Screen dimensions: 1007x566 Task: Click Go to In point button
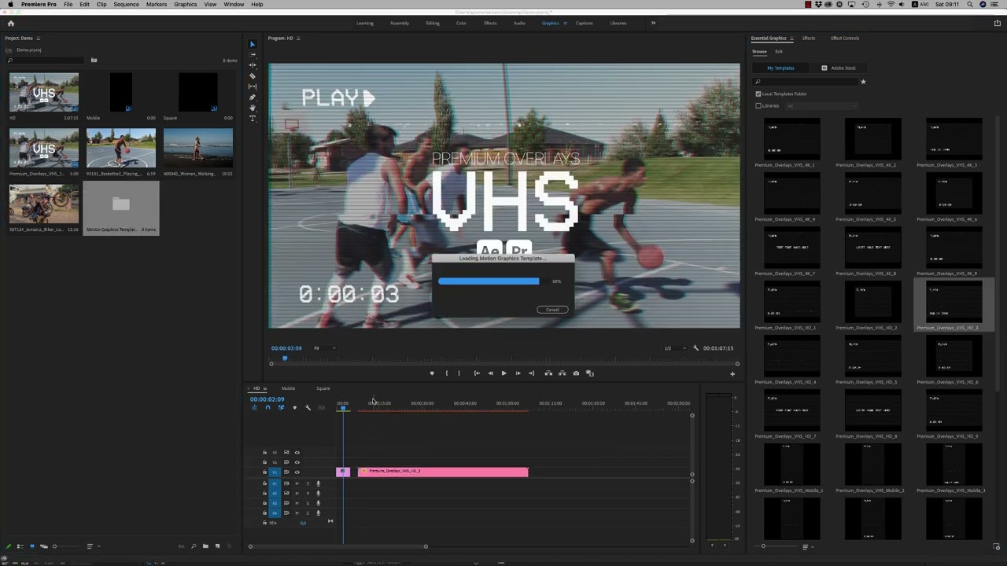(x=477, y=373)
